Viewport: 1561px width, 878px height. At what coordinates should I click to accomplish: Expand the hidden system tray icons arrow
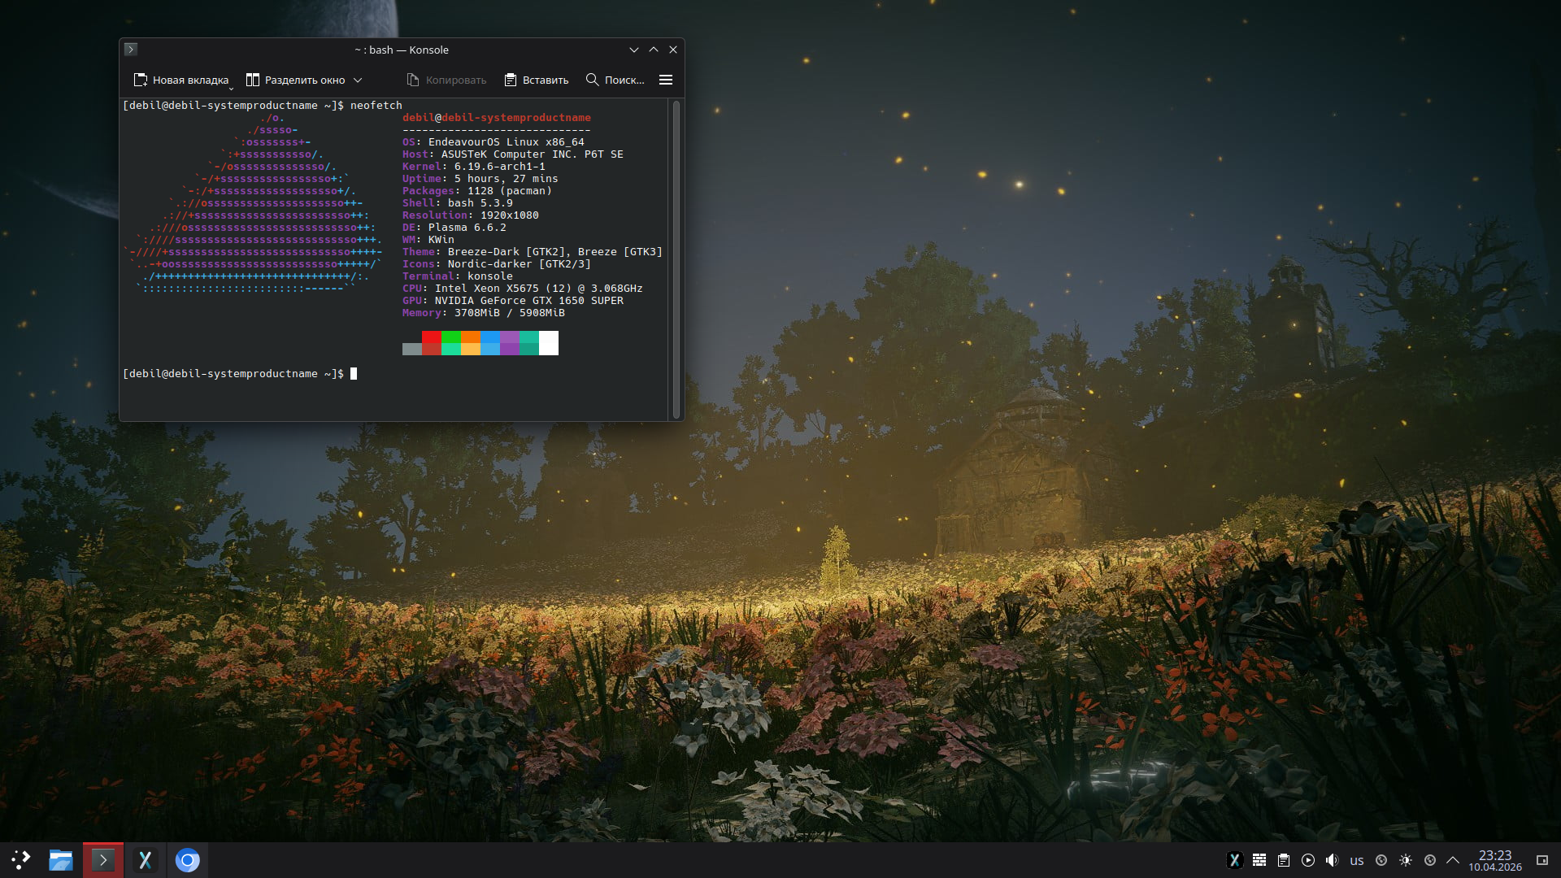tap(1453, 860)
